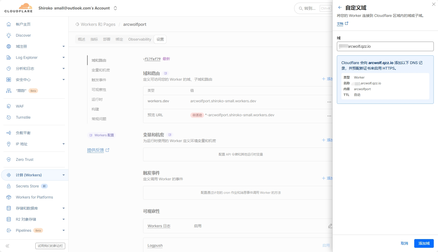Switch to the Observability tab
Screen dimensions: 438x252
click(x=139, y=39)
